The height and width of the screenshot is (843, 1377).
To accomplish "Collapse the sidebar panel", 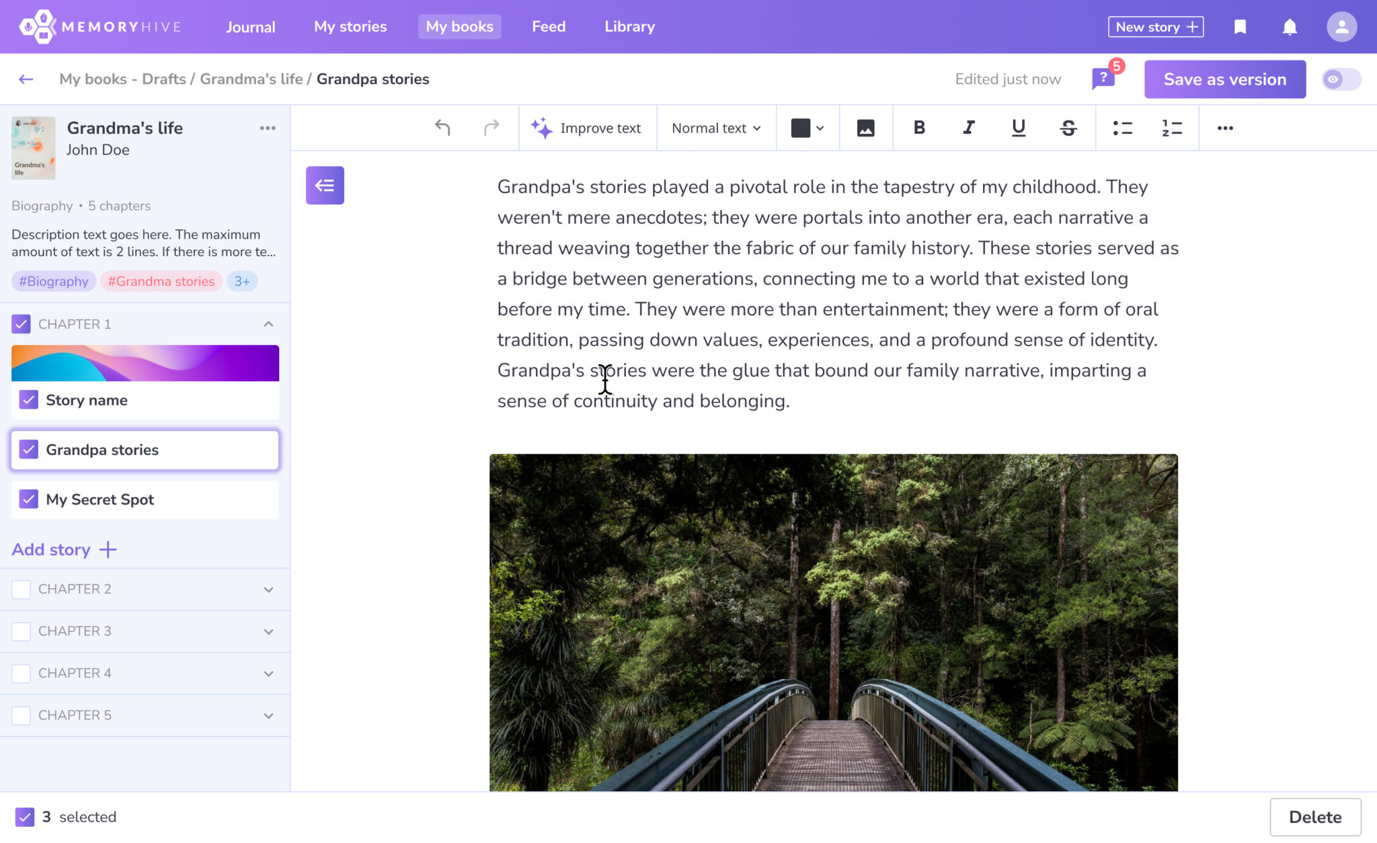I will (325, 185).
